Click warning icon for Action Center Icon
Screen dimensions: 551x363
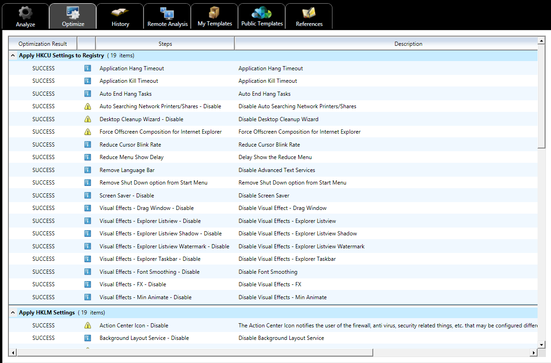(x=88, y=326)
